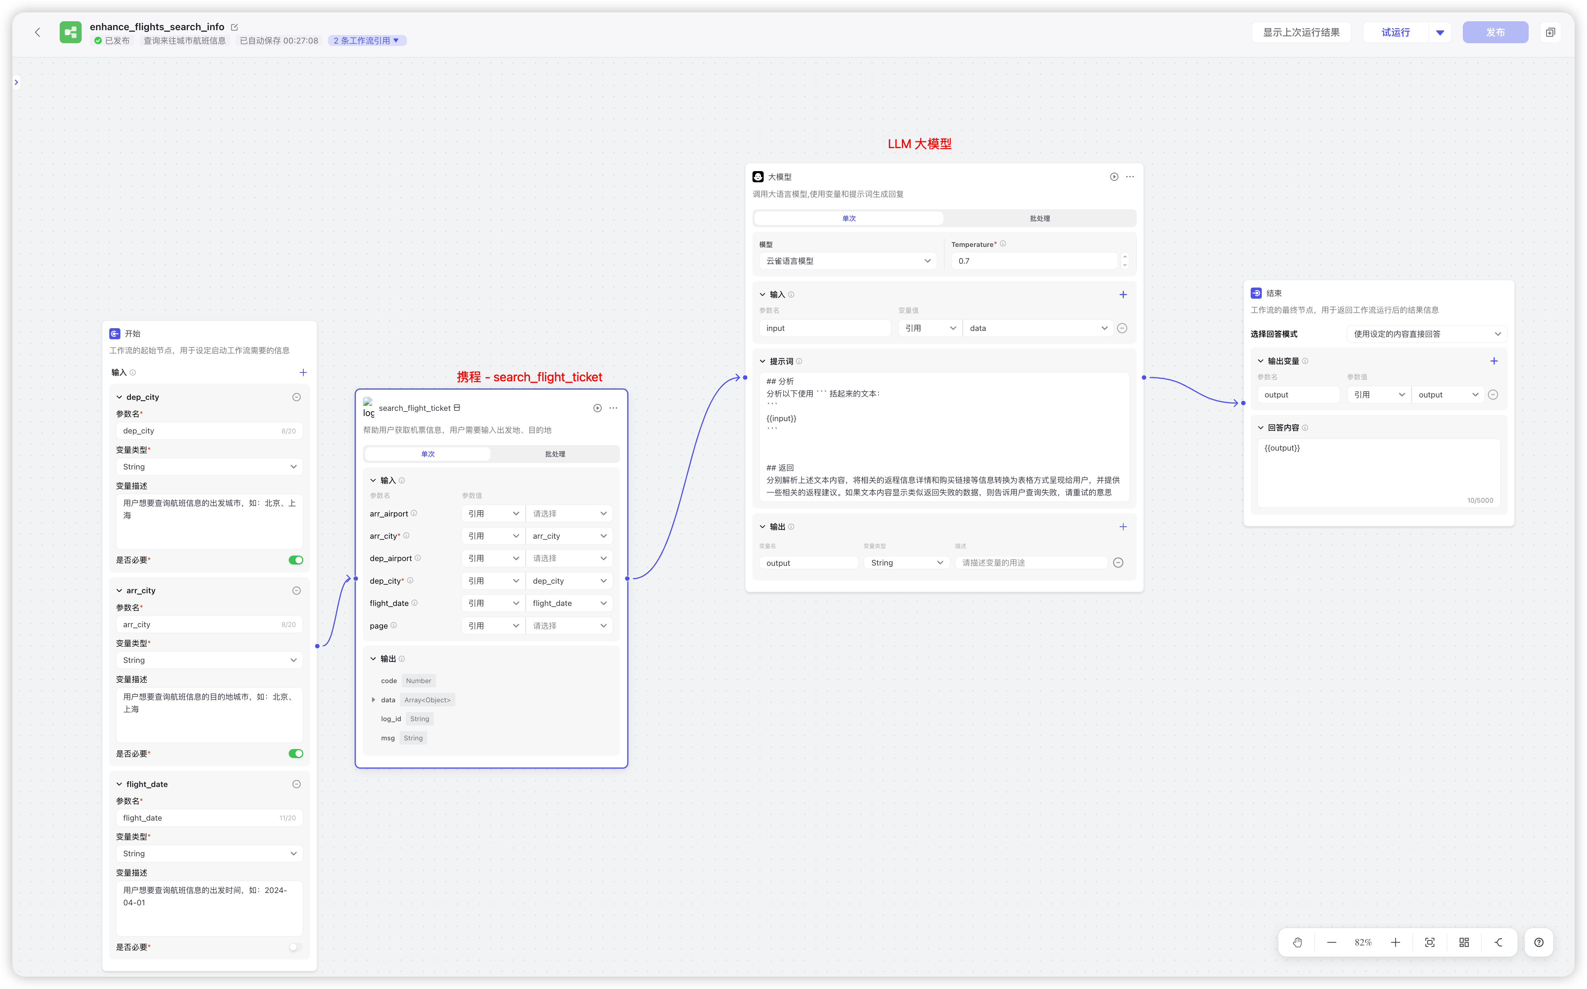Run the 大模型 node alone
This screenshot has width=1587, height=989.
click(x=1114, y=177)
